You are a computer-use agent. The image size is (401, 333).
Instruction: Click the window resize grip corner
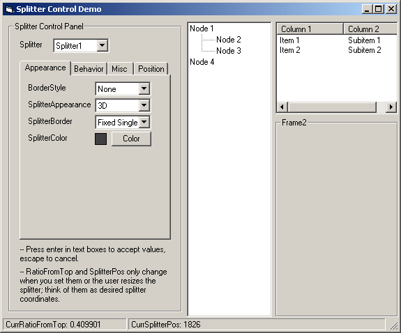pyautogui.click(x=393, y=325)
